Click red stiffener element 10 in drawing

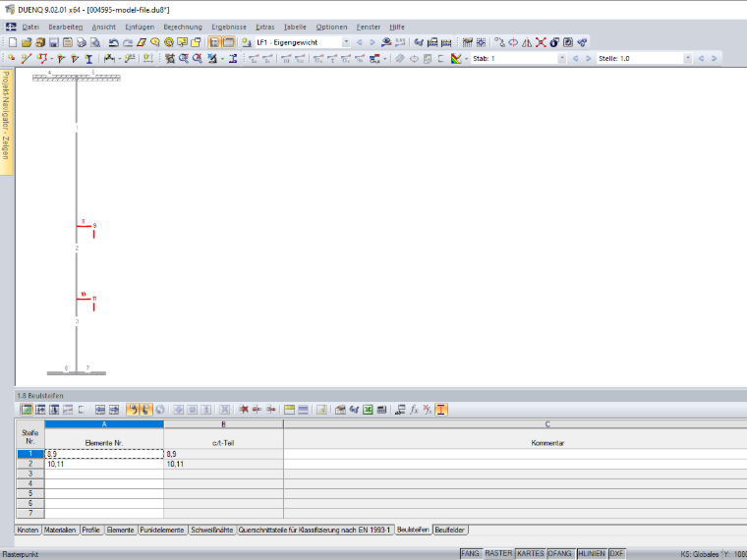(83, 299)
